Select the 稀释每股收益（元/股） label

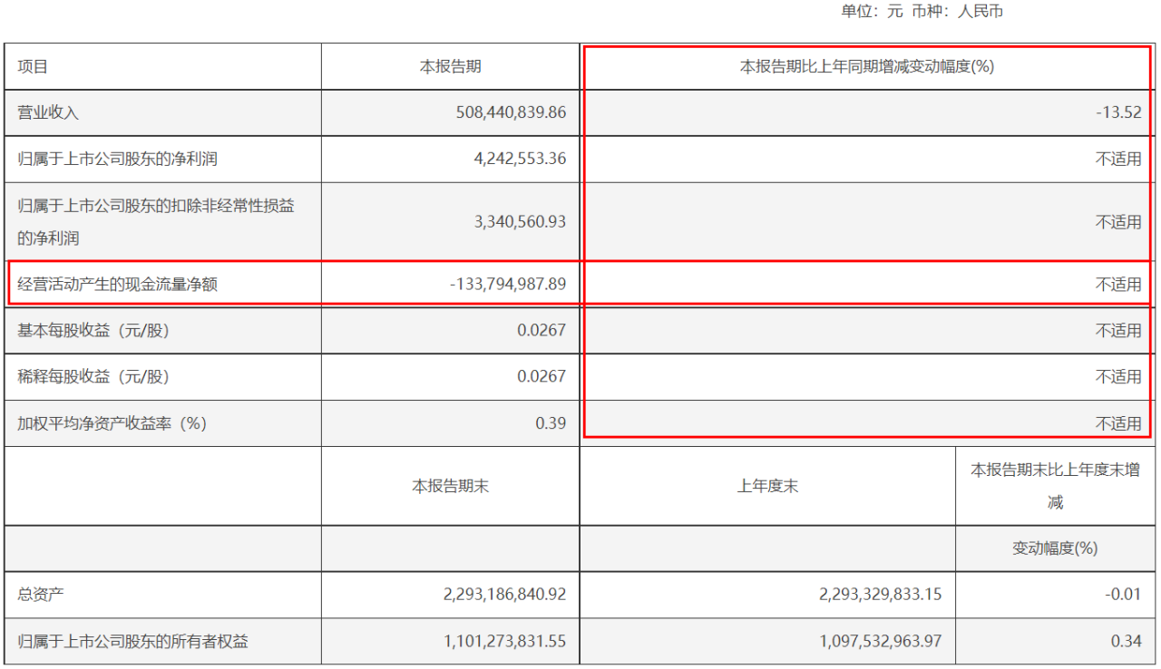[x=93, y=377]
